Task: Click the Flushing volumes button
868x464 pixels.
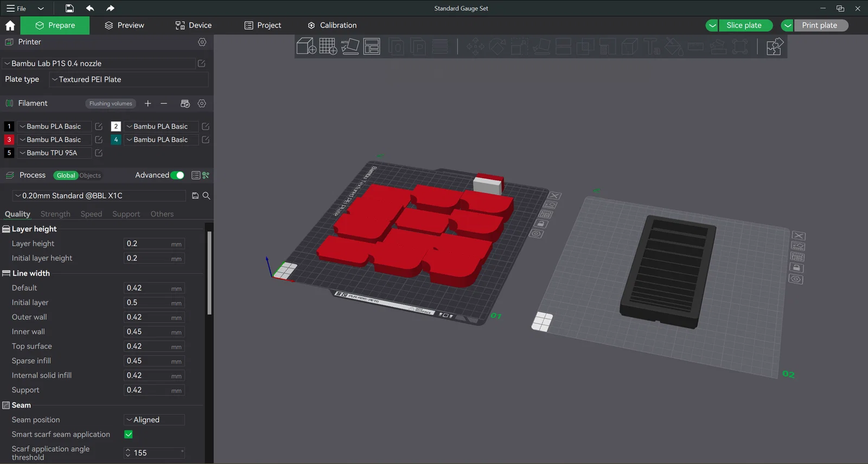Action: [111, 104]
